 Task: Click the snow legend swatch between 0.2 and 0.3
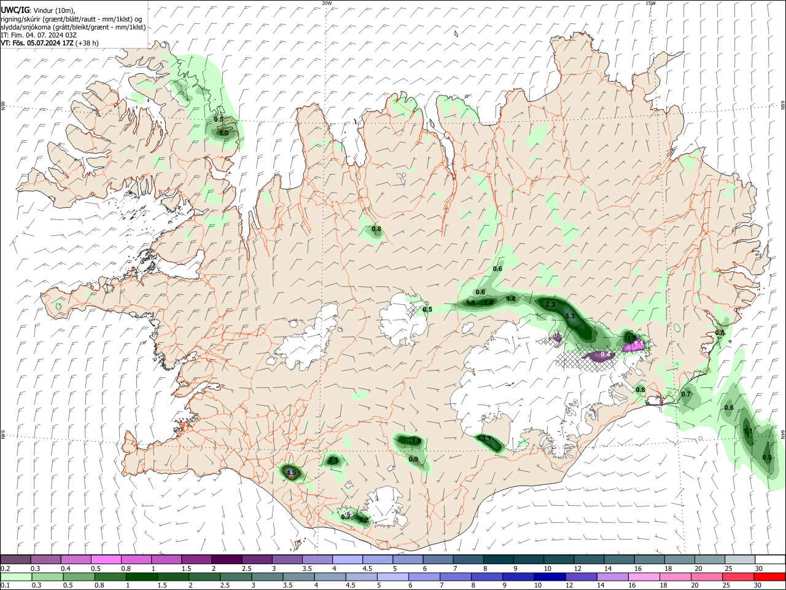tap(15, 559)
